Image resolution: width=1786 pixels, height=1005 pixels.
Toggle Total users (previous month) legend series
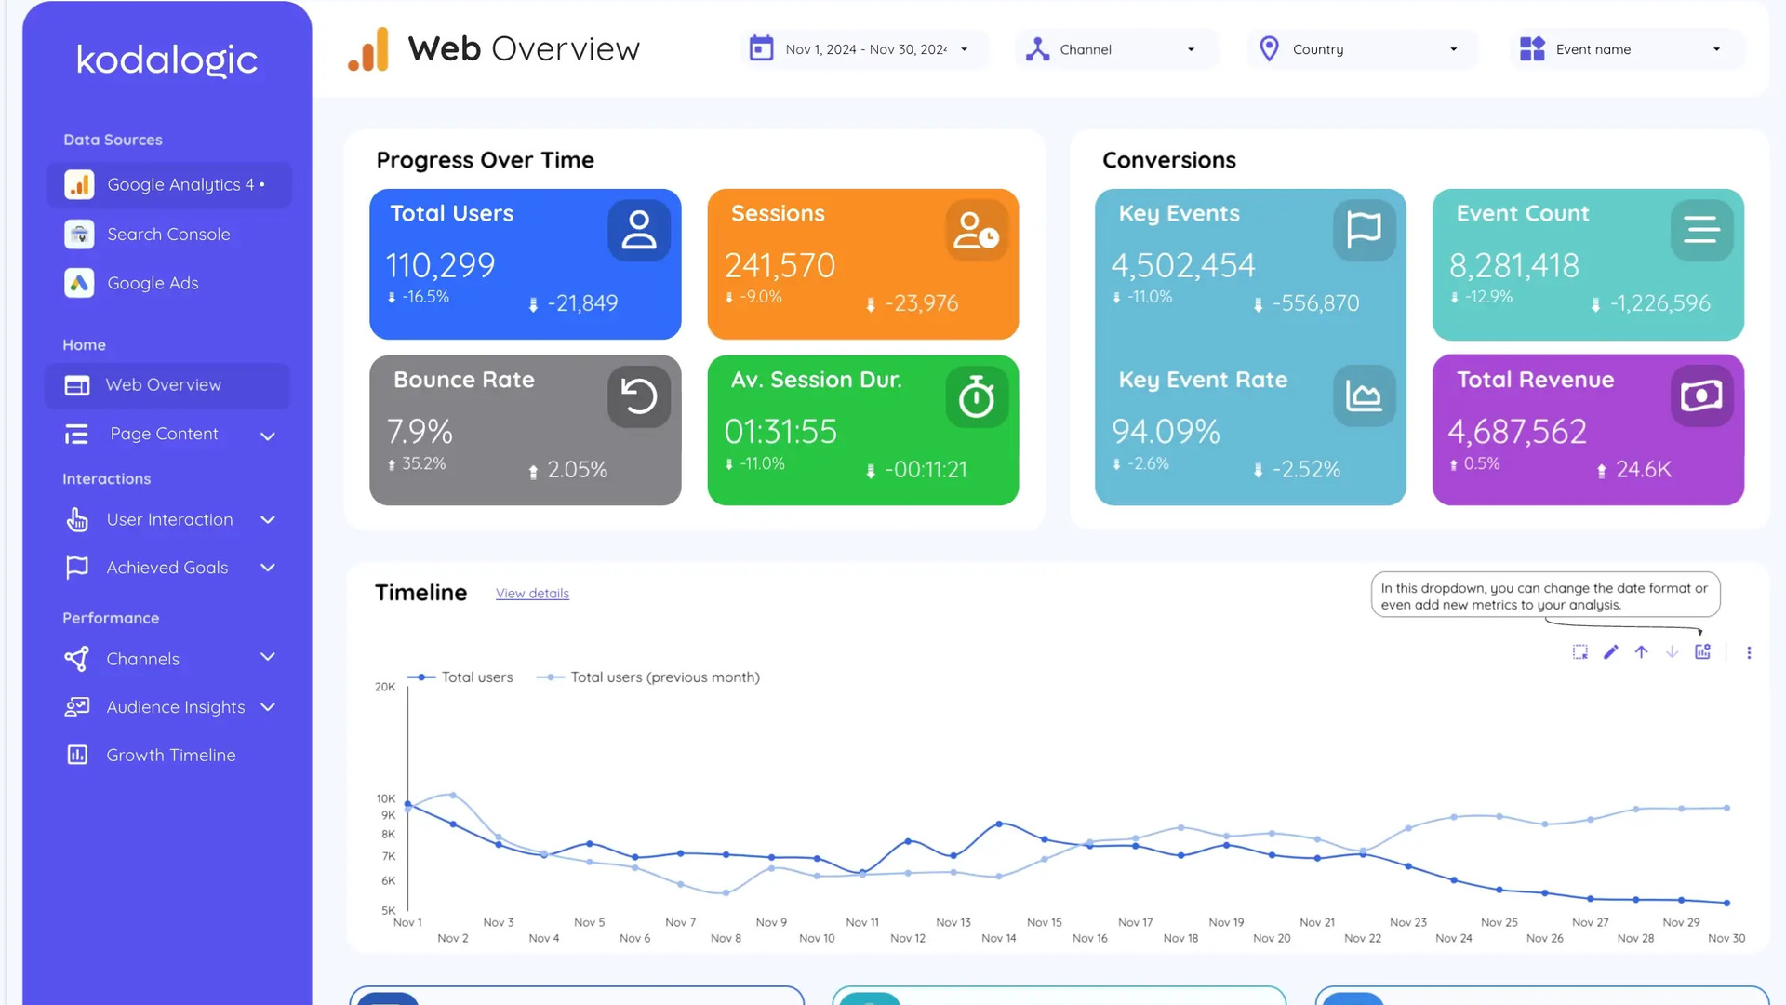pos(664,677)
